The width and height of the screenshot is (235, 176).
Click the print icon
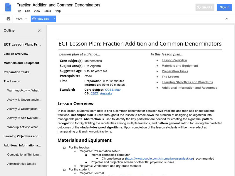point(9,19)
